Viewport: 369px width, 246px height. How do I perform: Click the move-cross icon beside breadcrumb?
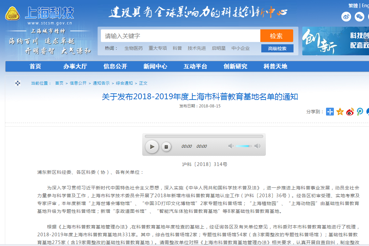click(x=18, y=83)
